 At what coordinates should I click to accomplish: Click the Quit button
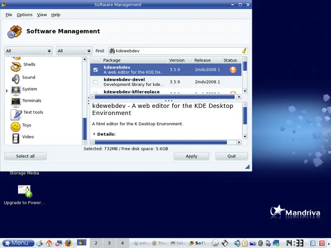coord(232,156)
